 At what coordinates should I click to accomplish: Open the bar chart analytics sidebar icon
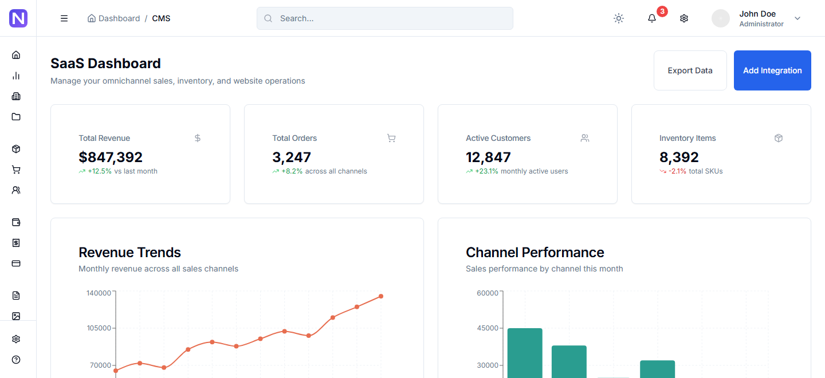[16, 76]
